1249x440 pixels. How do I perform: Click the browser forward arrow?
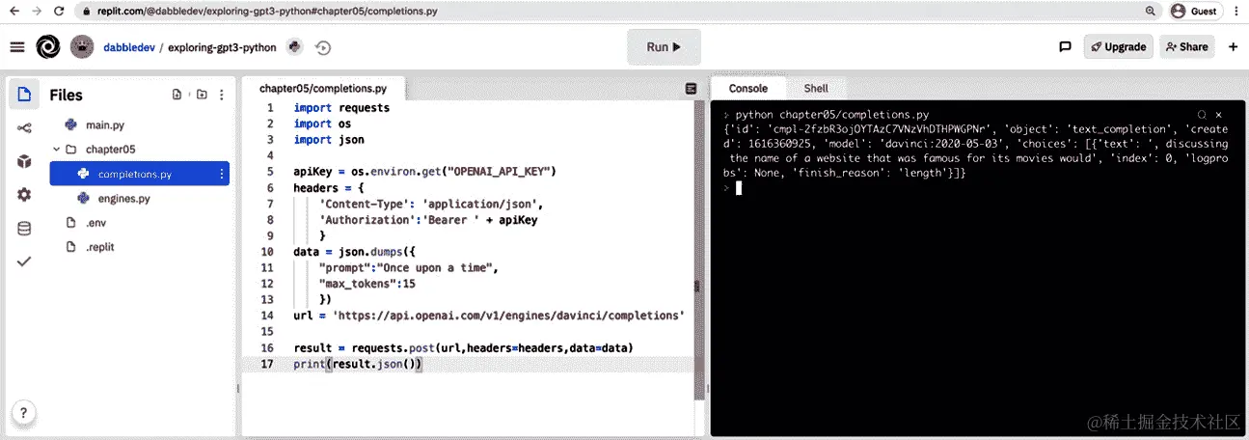[38, 12]
